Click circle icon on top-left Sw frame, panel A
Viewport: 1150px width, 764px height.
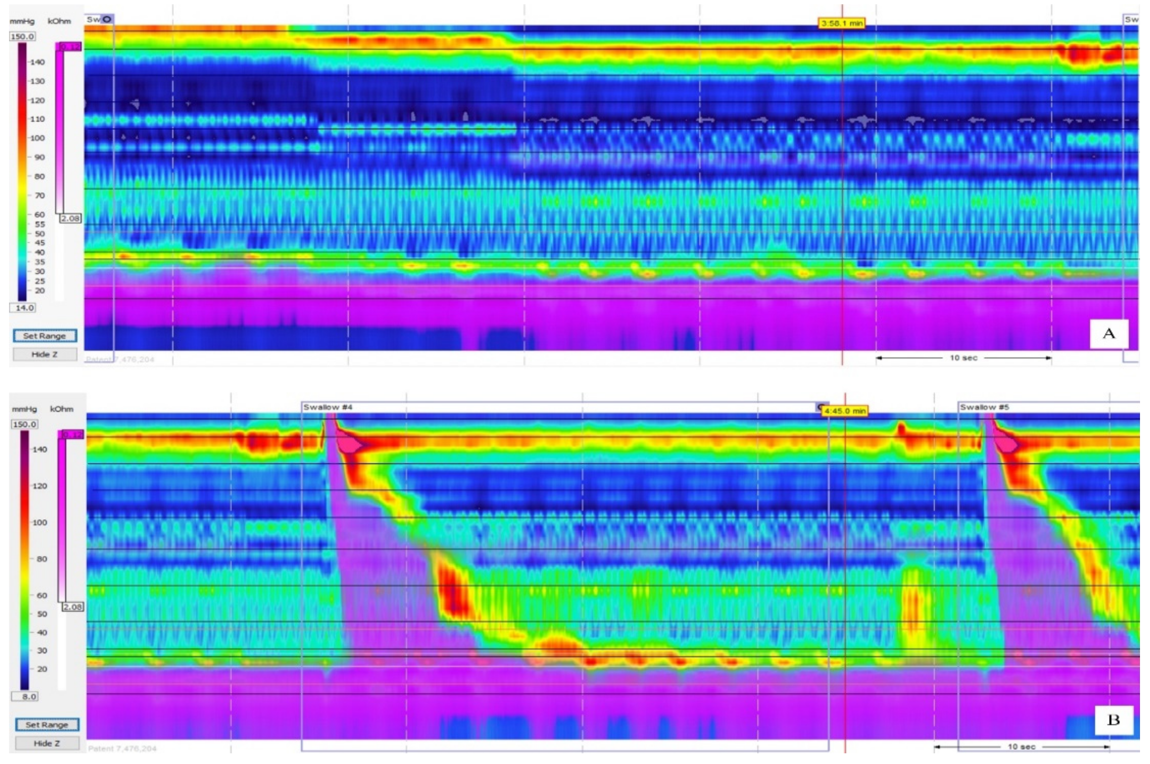click(x=107, y=20)
